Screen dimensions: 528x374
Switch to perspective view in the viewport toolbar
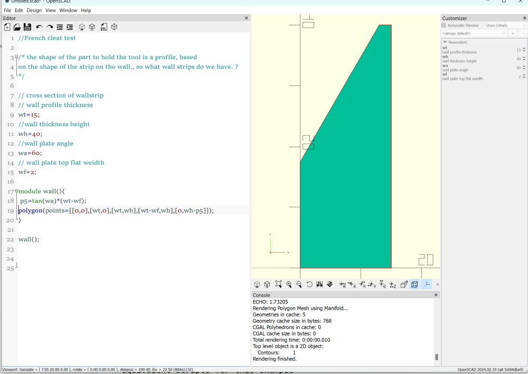[x=404, y=284]
